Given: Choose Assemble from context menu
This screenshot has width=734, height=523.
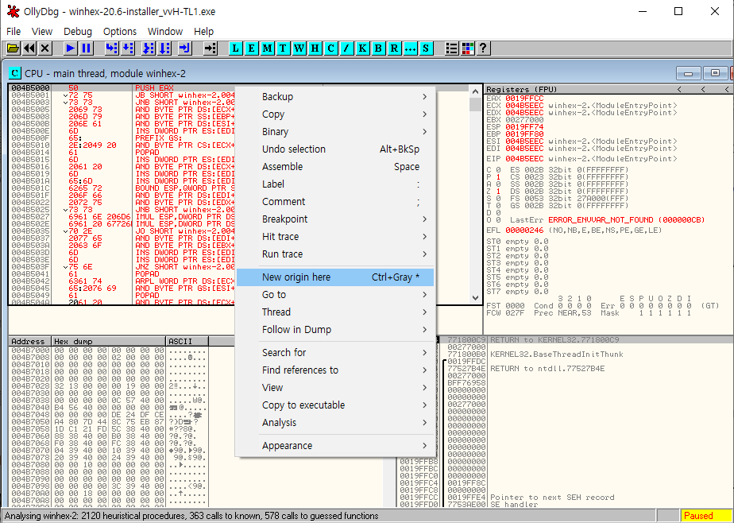Looking at the screenshot, I should click(335, 167).
